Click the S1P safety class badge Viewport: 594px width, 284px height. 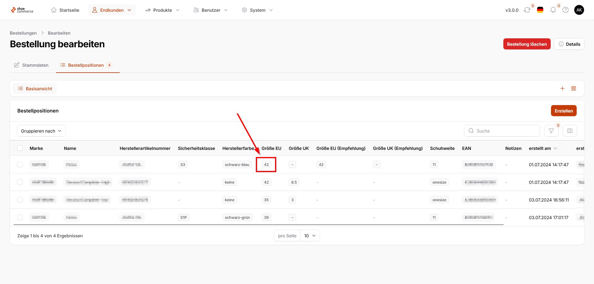(x=184, y=218)
